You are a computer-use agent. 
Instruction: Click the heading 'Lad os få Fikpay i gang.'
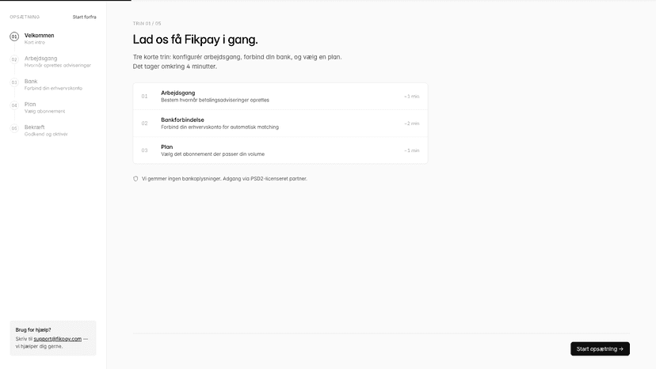click(x=196, y=40)
